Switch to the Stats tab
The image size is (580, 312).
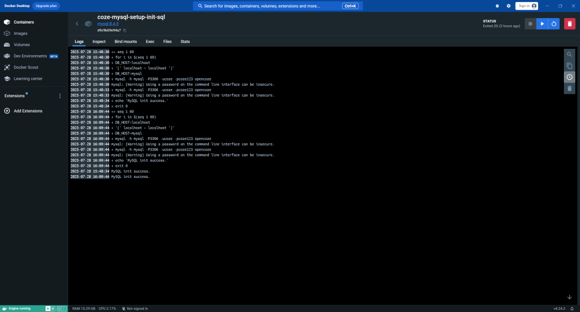[x=185, y=42]
